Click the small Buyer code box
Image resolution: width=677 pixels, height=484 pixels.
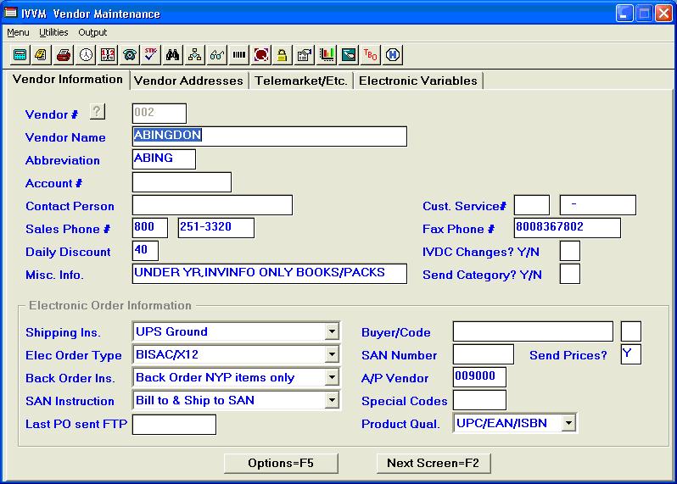pyautogui.click(x=631, y=331)
